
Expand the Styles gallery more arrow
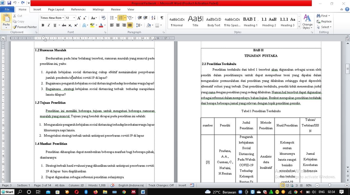coord(299,27)
